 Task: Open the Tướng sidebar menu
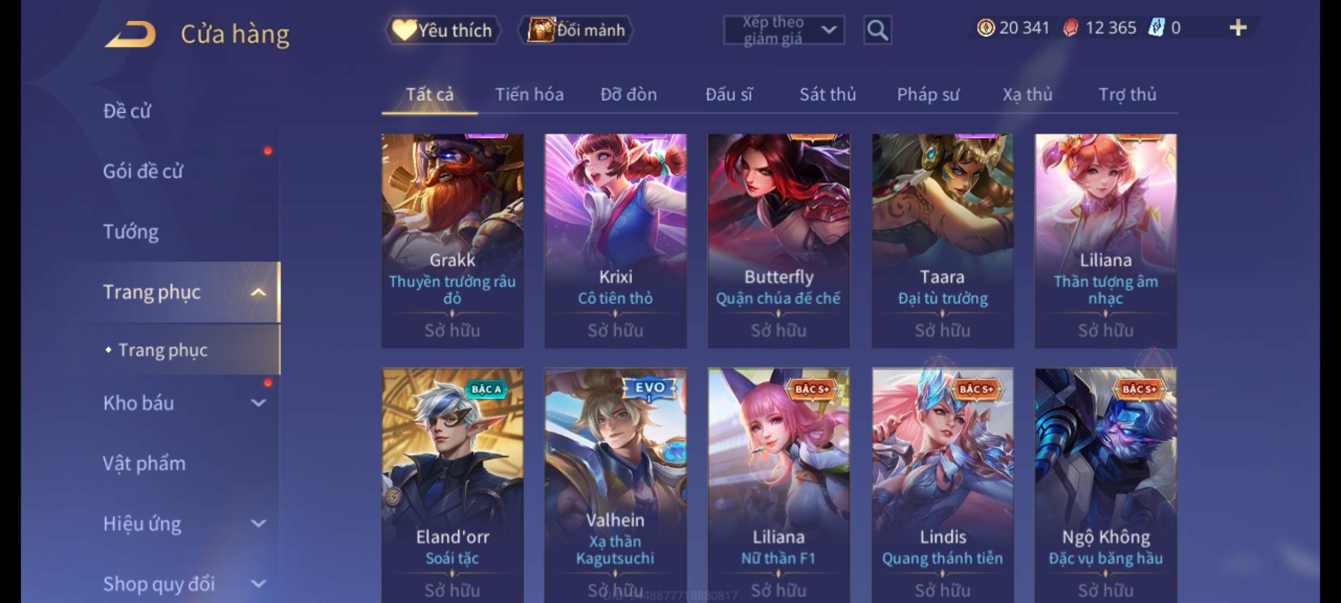point(131,232)
